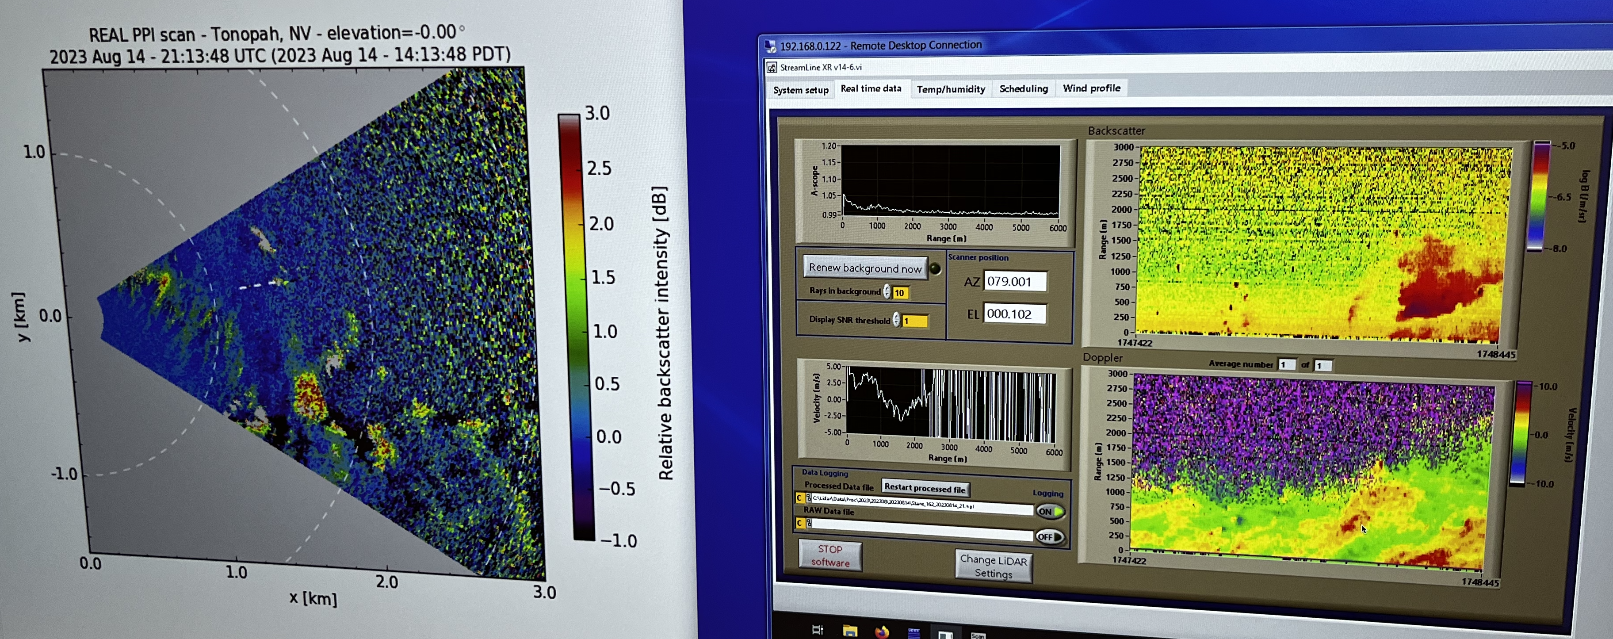Click the Processed Data file path browse icon
1613x639 pixels.
tap(808, 497)
